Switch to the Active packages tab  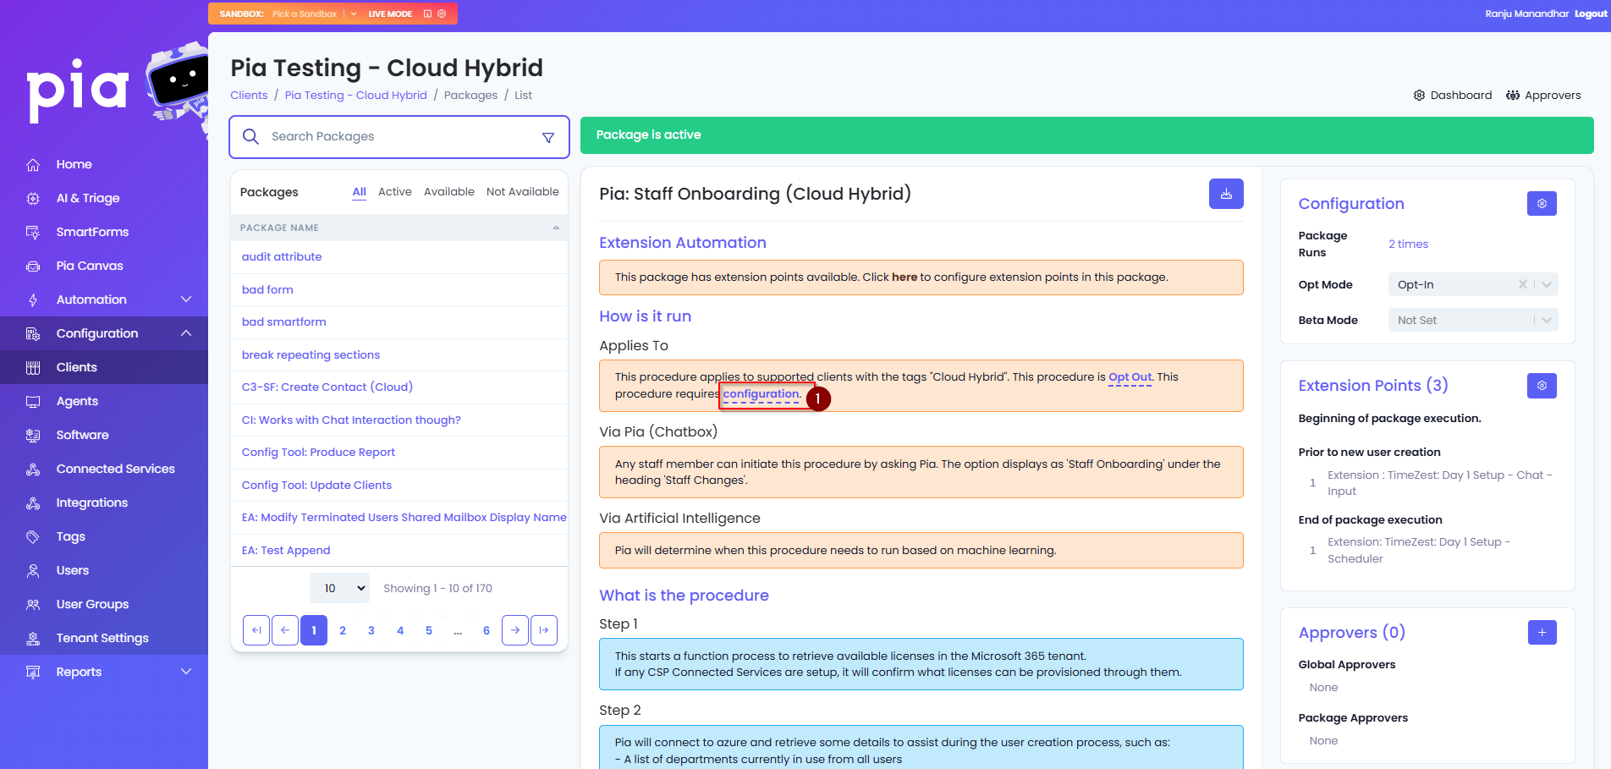(395, 192)
